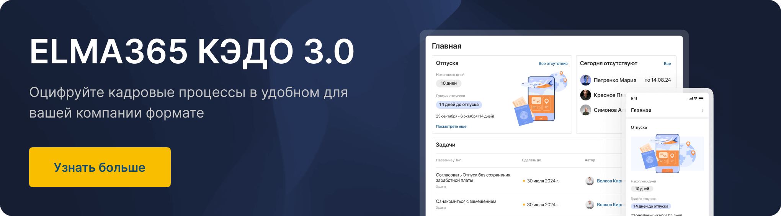Tap the mobile vacation illustration
This screenshot has height=216, width=781.
[667, 153]
